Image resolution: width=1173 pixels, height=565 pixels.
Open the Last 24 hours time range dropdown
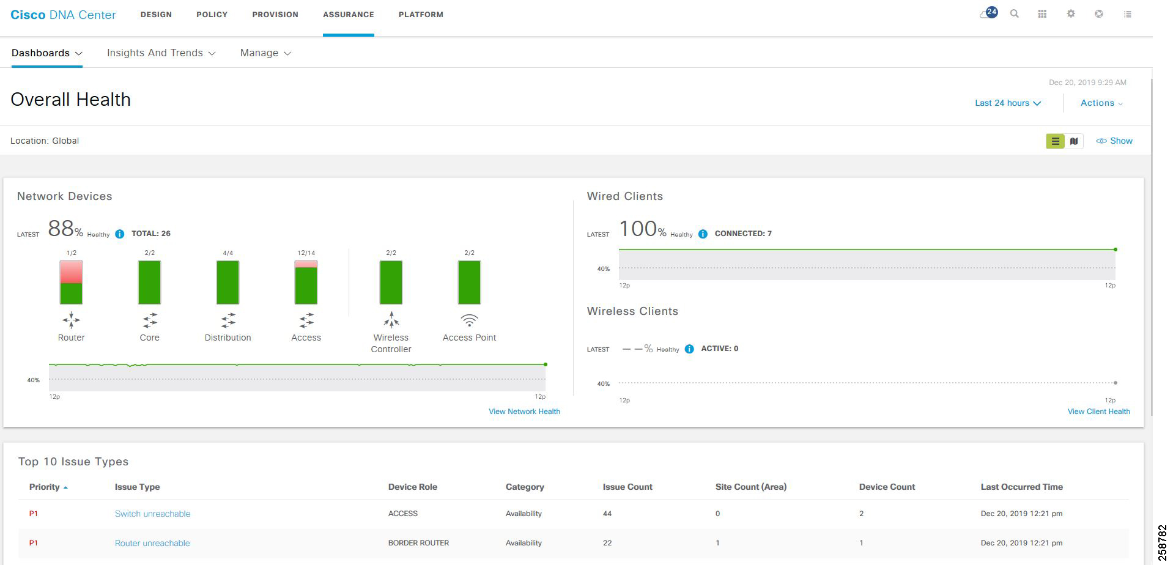pos(1007,103)
